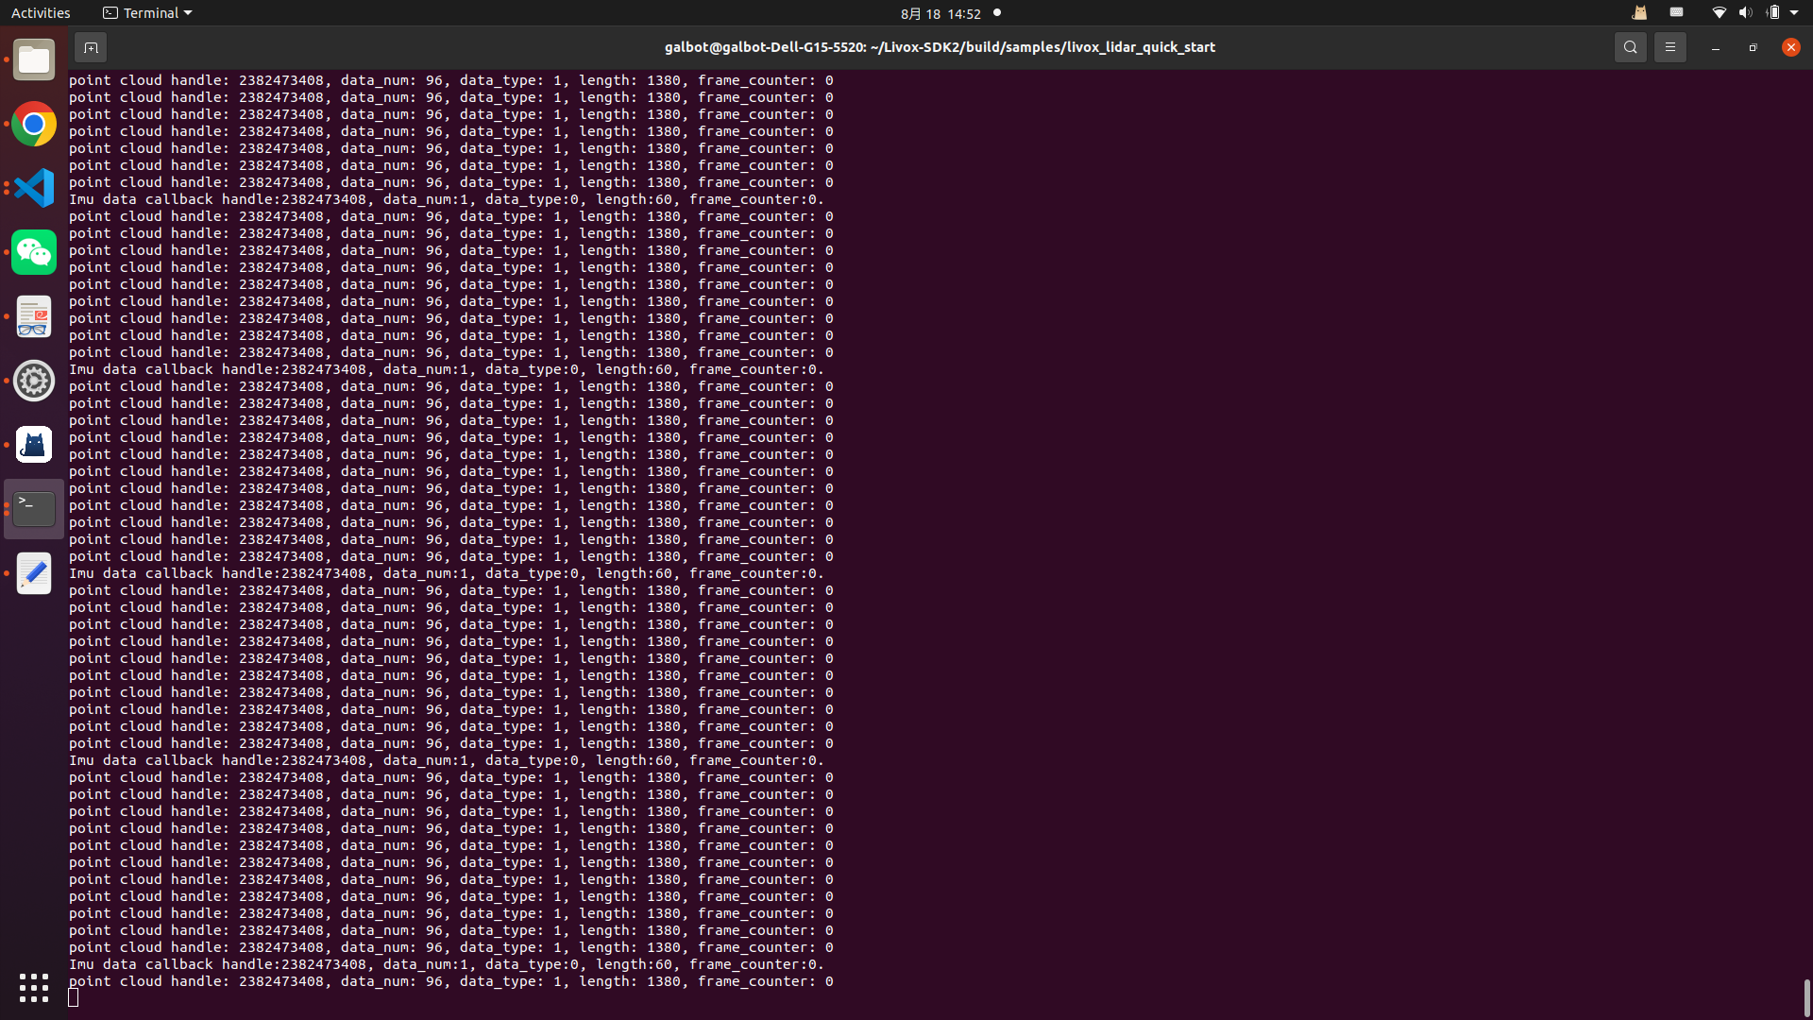Click the keyboard input source indicator
The height and width of the screenshot is (1020, 1813).
click(x=1676, y=13)
